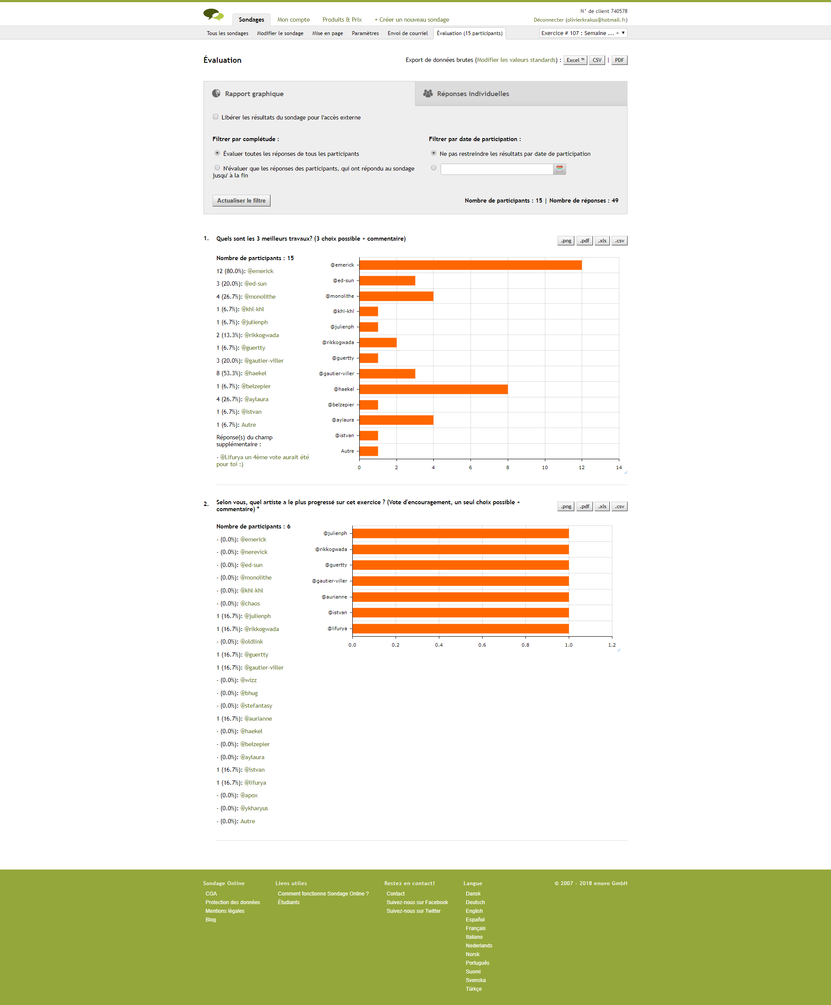
Task: Download question 1 data as .xls
Action: [x=602, y=241]
